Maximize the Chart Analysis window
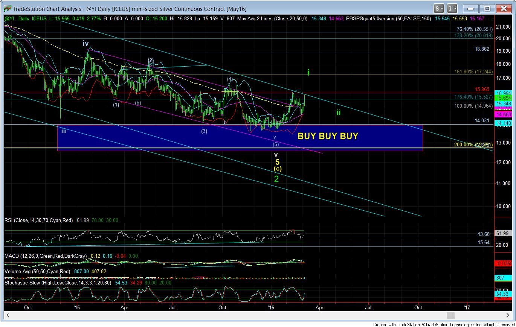Image resolution: width=516 pixels, height=327 pixels. click(x=487, y=8)
